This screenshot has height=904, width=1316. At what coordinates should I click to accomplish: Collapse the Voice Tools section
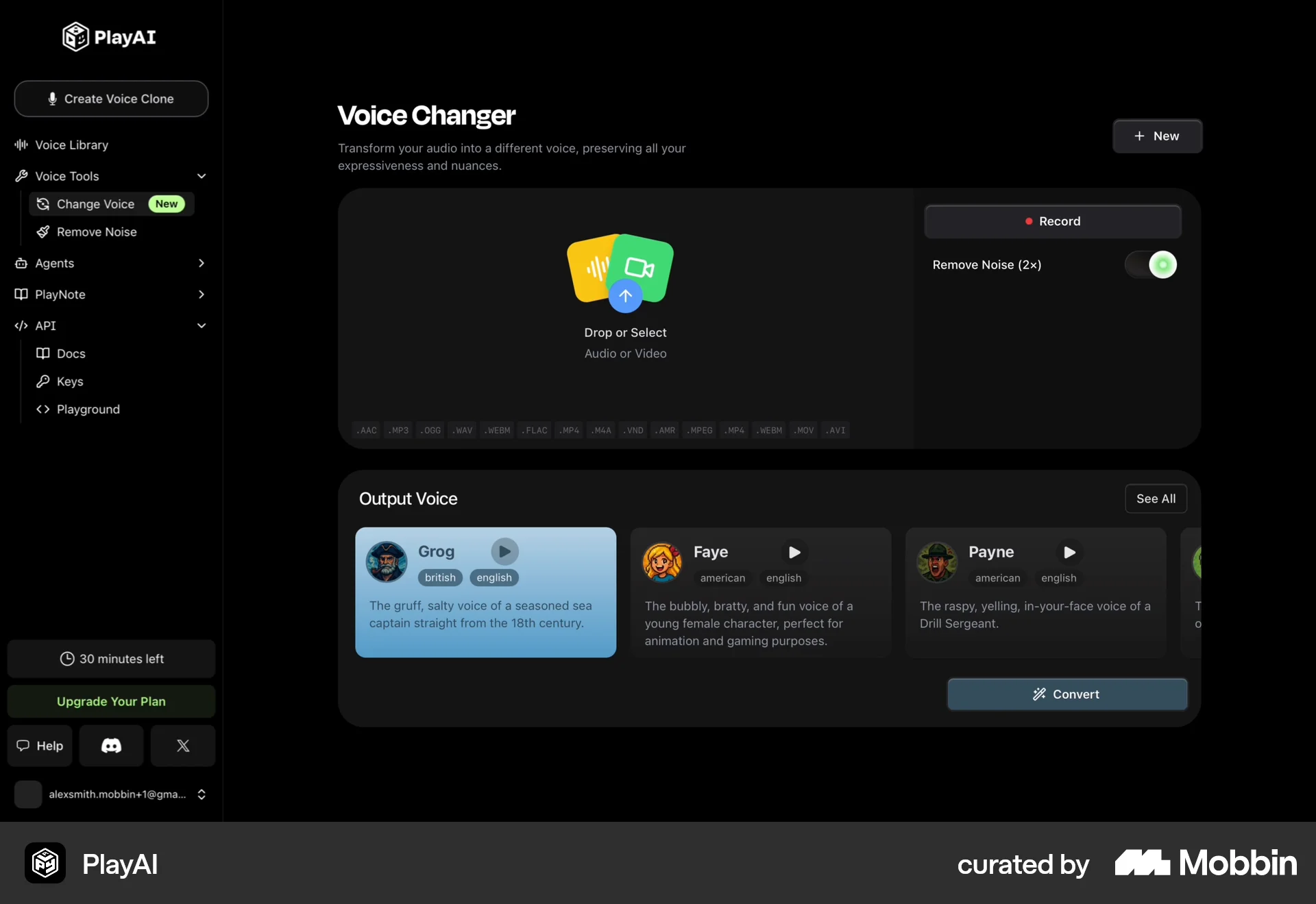pyautogui.click(x=202, y=176)
